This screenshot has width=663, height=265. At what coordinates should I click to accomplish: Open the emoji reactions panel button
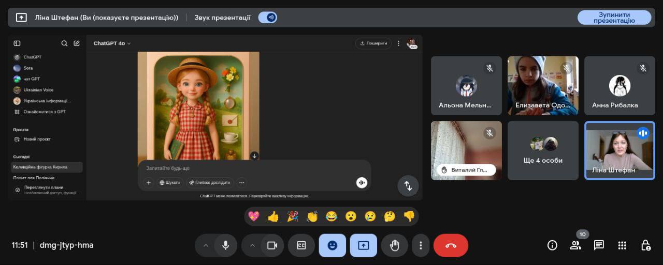coord(332,245)
